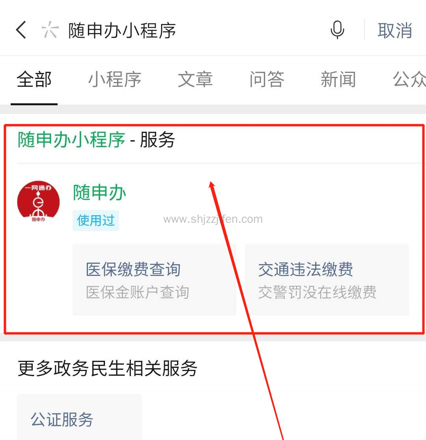
Task: Open 交通违法缴费 service card
Action: click(327, 280)
